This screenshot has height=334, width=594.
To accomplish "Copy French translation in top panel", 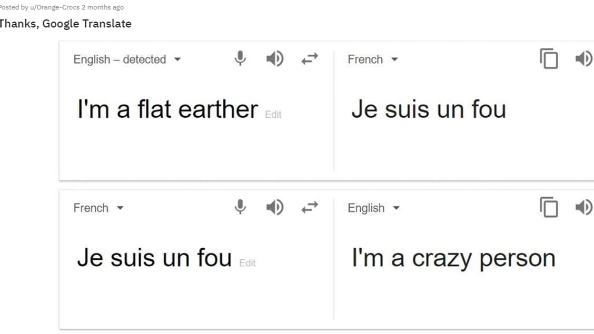I will (549, 58).
